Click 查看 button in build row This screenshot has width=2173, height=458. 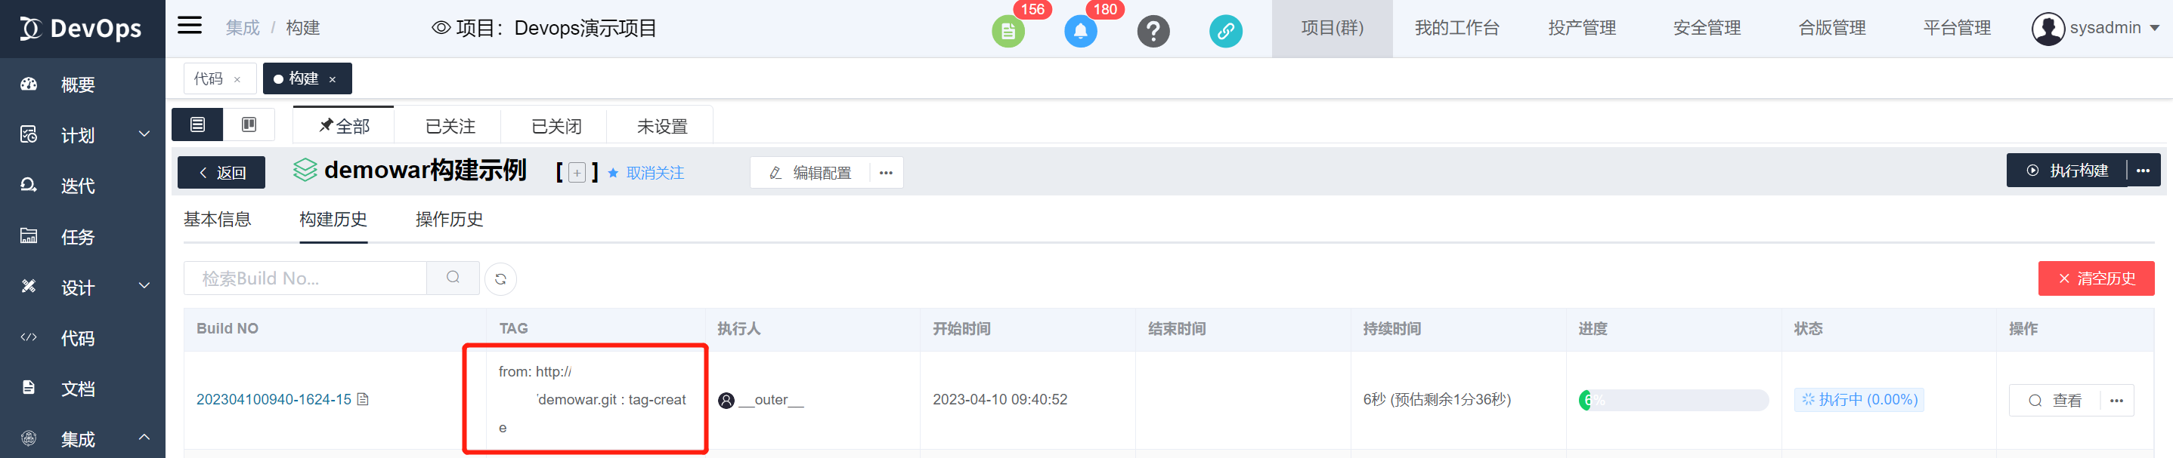(x=2055, y=401)
